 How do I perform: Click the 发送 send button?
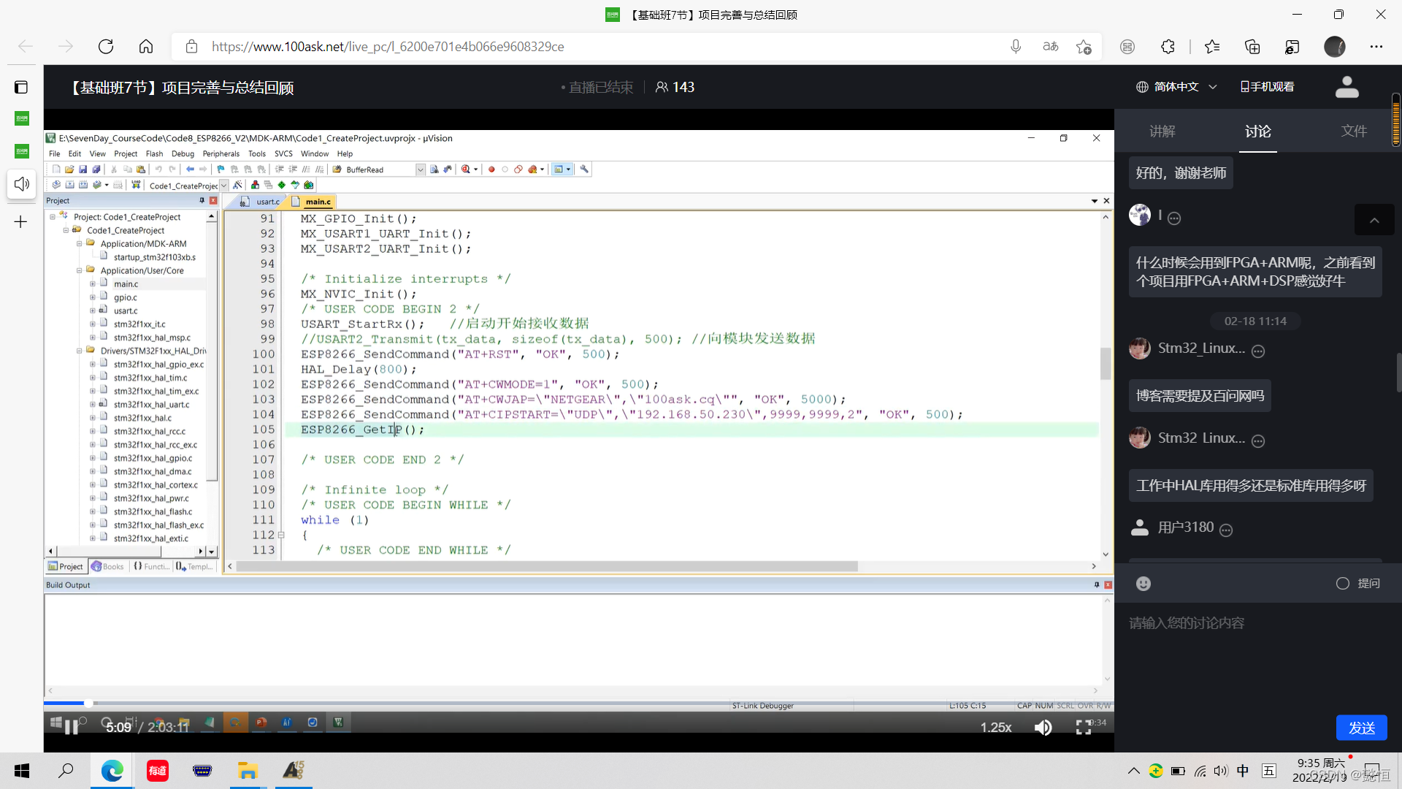1361,728
